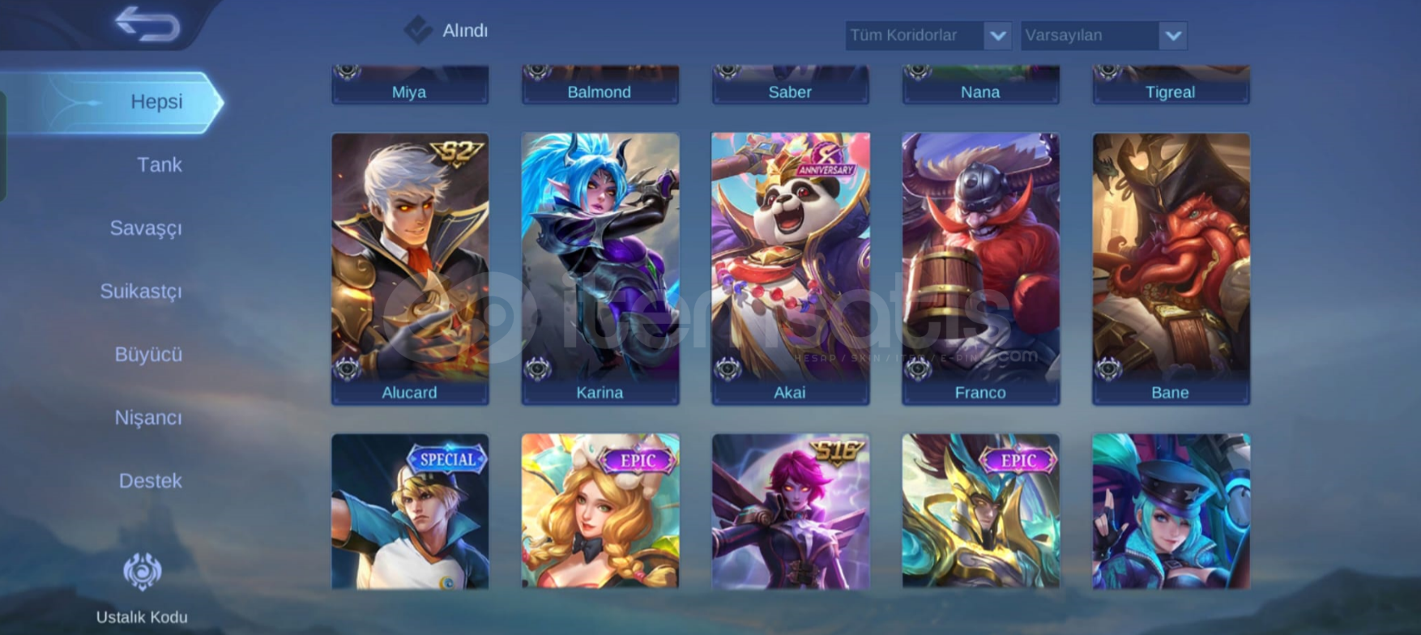Click the Anniversary badge on Akai skin

click(x=826, y=160)
